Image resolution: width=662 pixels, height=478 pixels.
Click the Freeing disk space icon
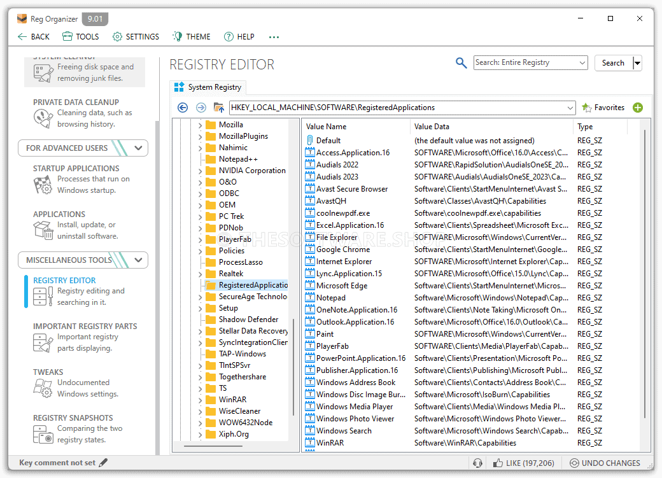[x=43, y=73]
